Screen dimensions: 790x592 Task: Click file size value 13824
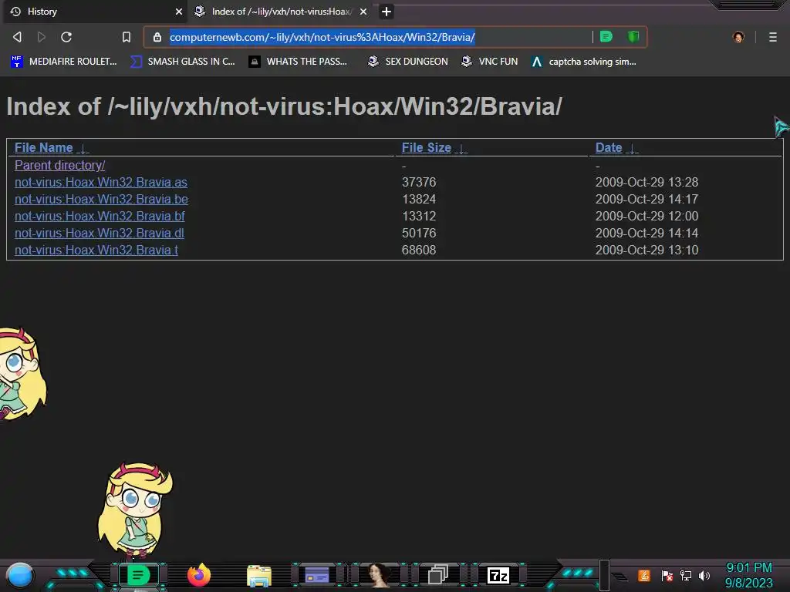[x=419, y=200]
